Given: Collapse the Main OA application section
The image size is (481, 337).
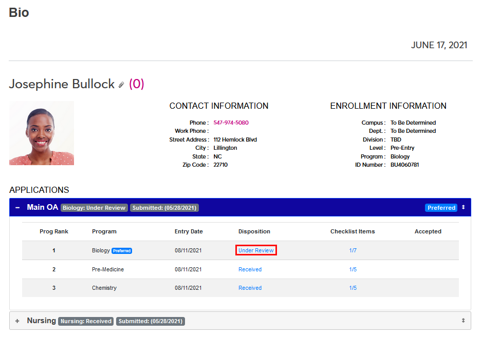Looking at the screenshot, I should (x=17, y=208).
